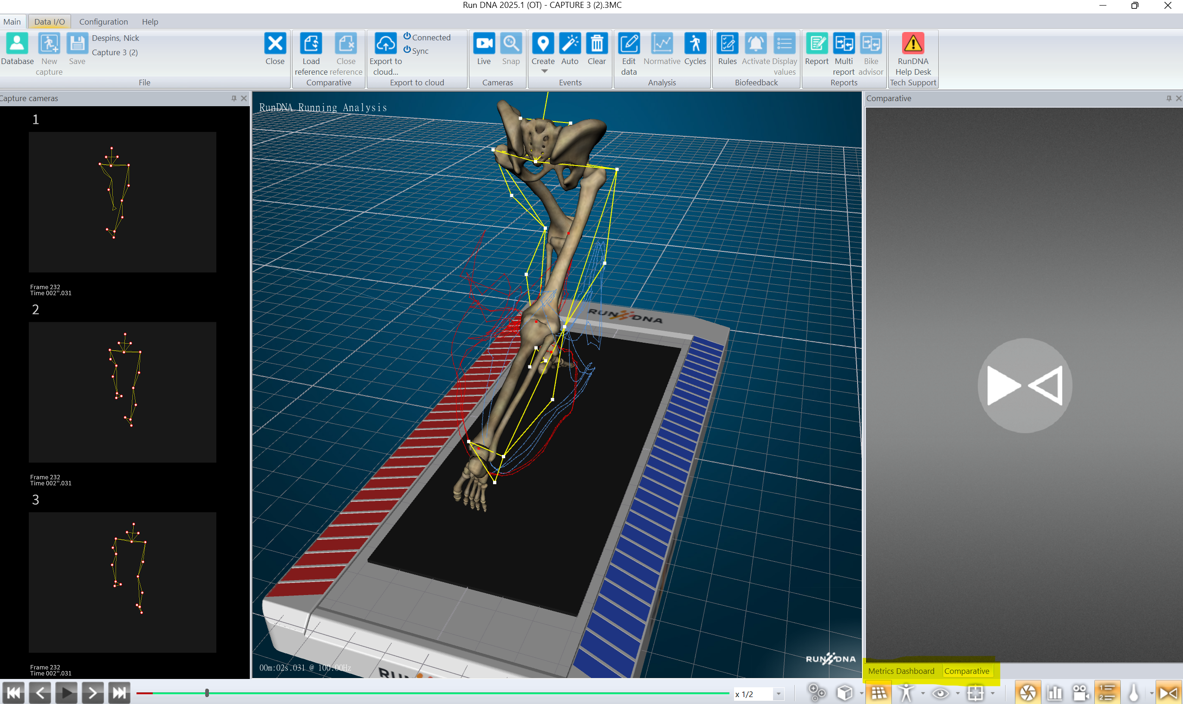Step back one frame

[x=40, y=693]
